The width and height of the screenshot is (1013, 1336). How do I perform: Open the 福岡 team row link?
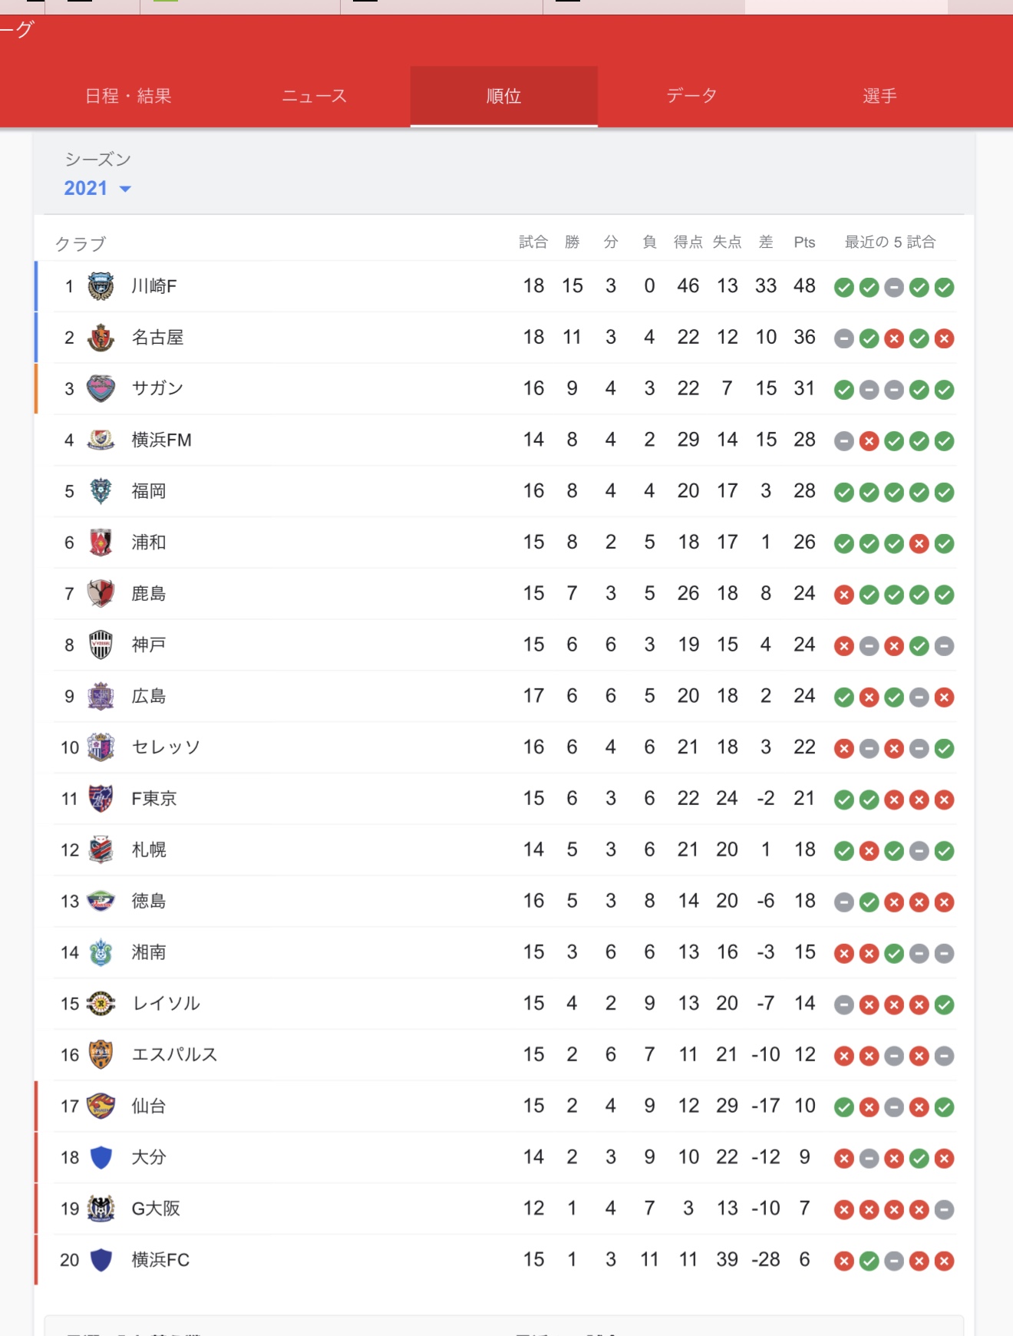point(149,491)
